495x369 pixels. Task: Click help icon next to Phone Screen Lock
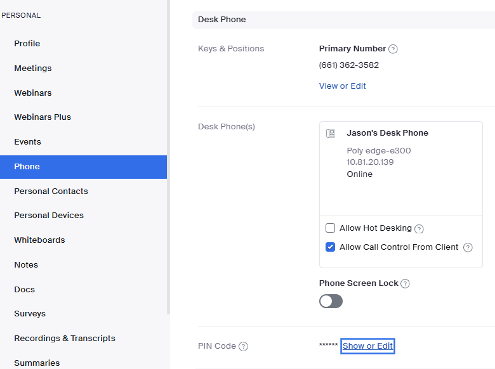(x=406, y=284)
